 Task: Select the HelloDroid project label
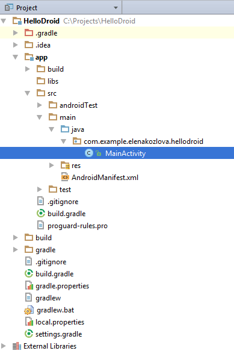42,21
